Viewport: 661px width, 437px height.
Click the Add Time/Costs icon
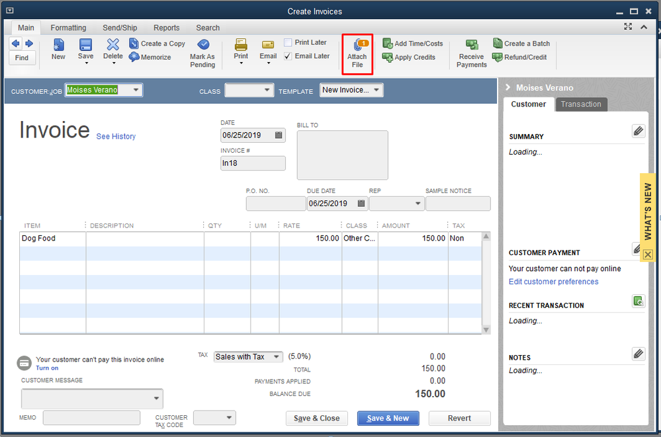[388, 44]
